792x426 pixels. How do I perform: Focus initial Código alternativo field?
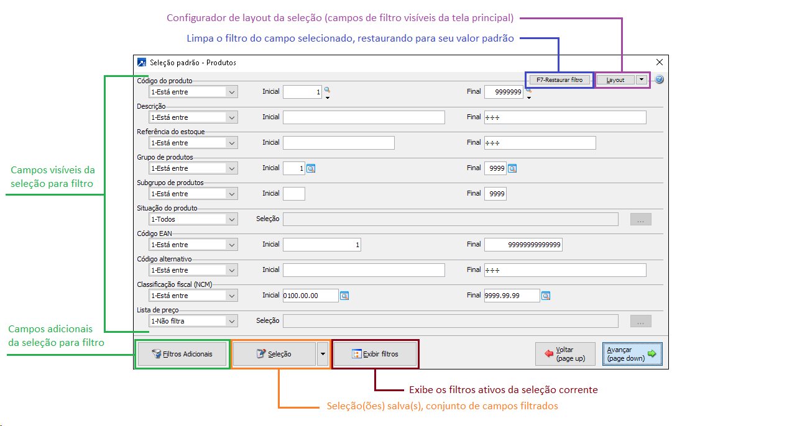364,270
